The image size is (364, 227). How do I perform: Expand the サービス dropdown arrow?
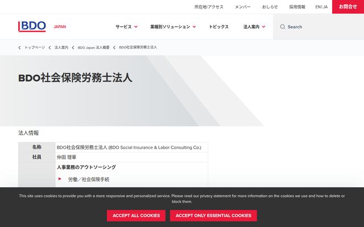[x=136, y=27]
